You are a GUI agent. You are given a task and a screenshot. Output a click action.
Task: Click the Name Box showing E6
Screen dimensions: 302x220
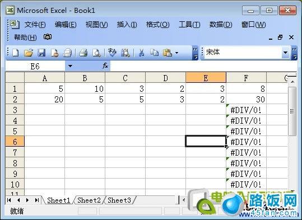(35, 66)
